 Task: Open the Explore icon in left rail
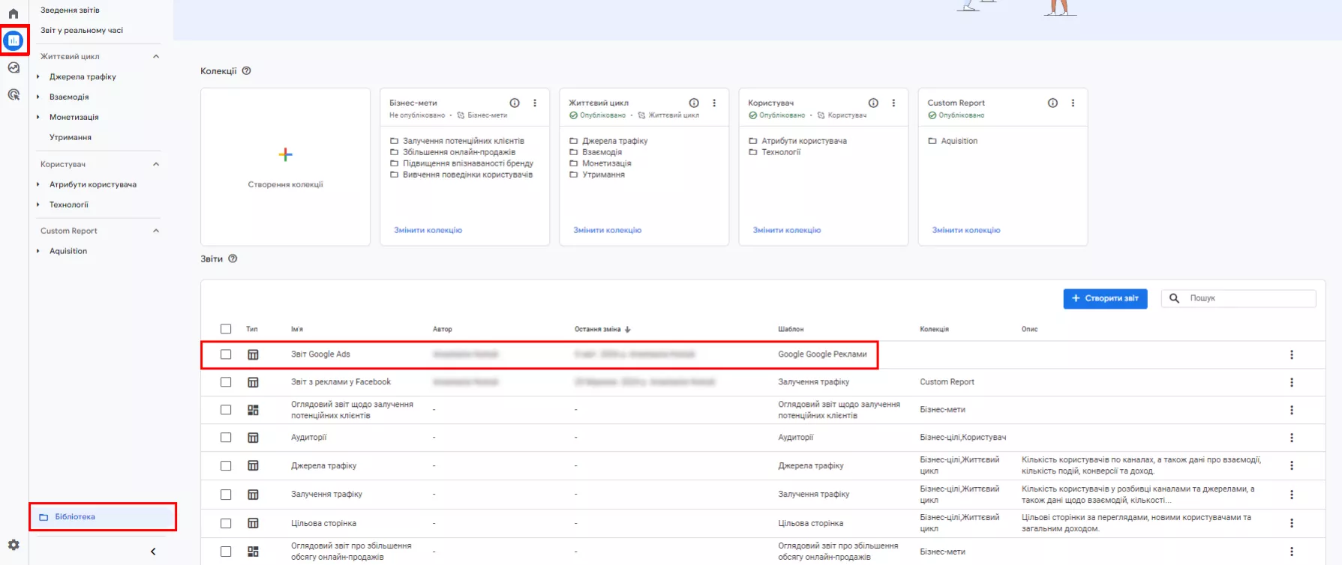14,67
